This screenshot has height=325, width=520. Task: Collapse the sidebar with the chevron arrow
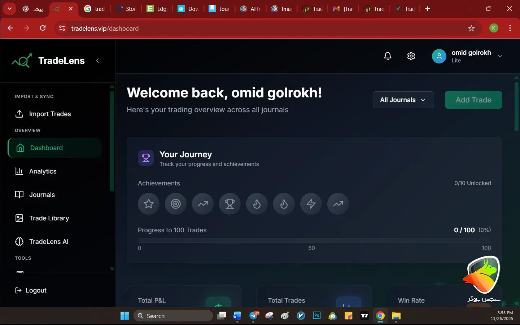point(97,61)
